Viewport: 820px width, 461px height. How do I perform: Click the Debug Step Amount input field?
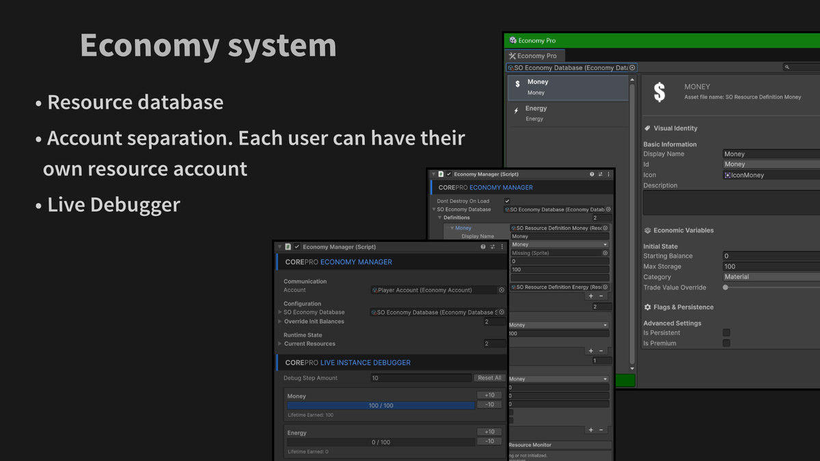point(420,378)
